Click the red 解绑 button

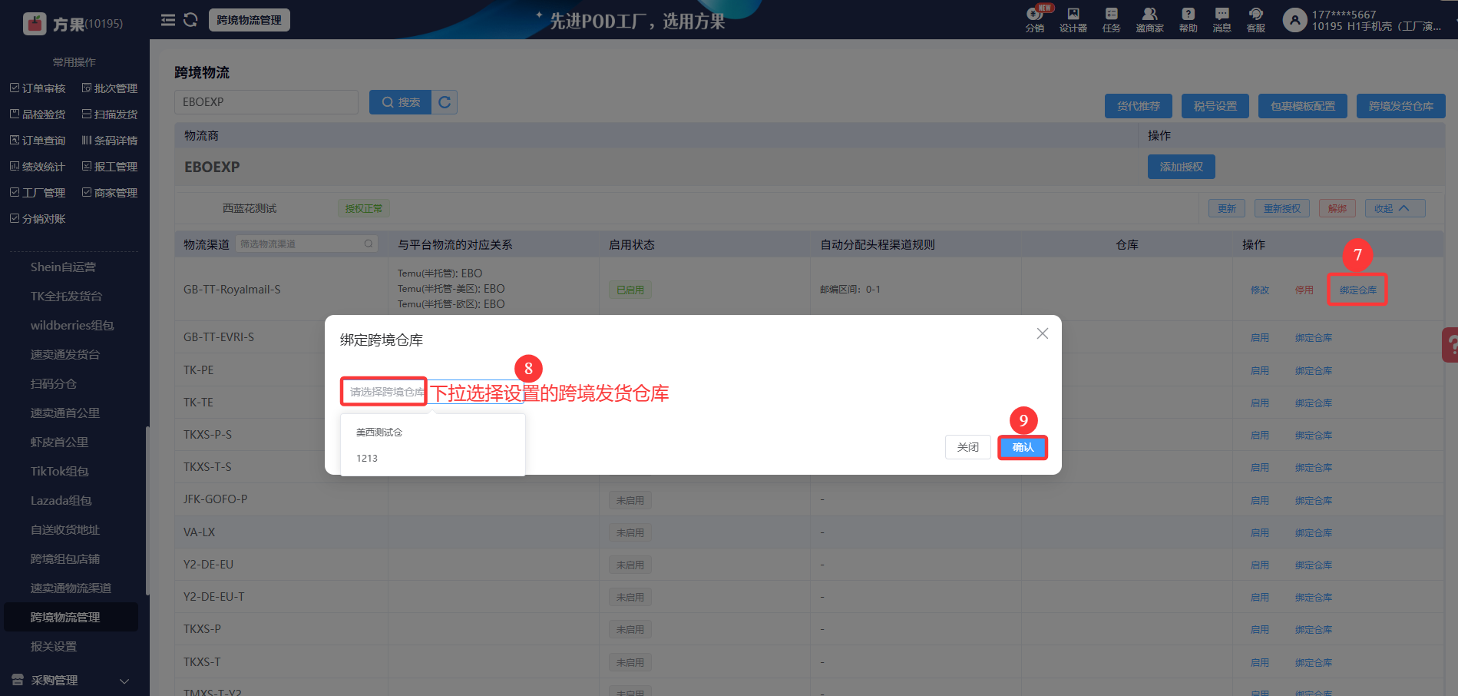point(1337,208)
